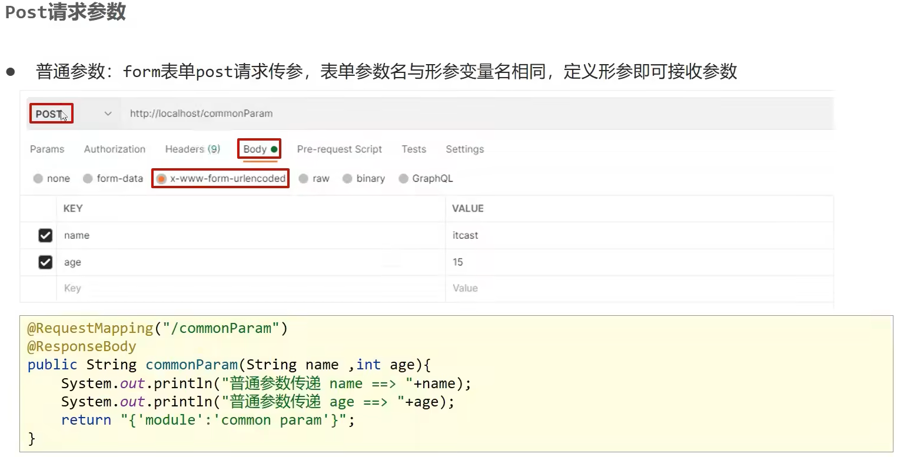
Task: Switch to the Params tab
Action: (47, 149)
